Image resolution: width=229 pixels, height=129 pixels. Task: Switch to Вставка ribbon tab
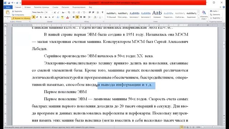(x=28, y=7)
